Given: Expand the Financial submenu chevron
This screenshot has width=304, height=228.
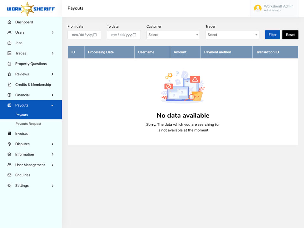Looking at the screenshot, I should click(x=53, y=95).
